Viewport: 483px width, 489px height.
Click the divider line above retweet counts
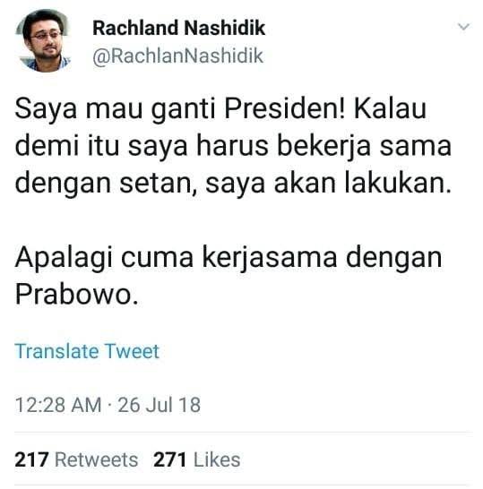tap(243, 433)
